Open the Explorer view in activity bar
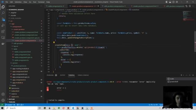 point(3,7)
